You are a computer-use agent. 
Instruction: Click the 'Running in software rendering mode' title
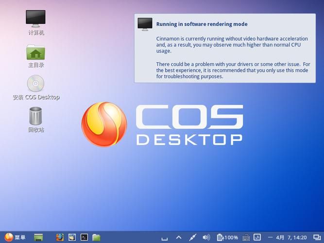tap(202, 24)
